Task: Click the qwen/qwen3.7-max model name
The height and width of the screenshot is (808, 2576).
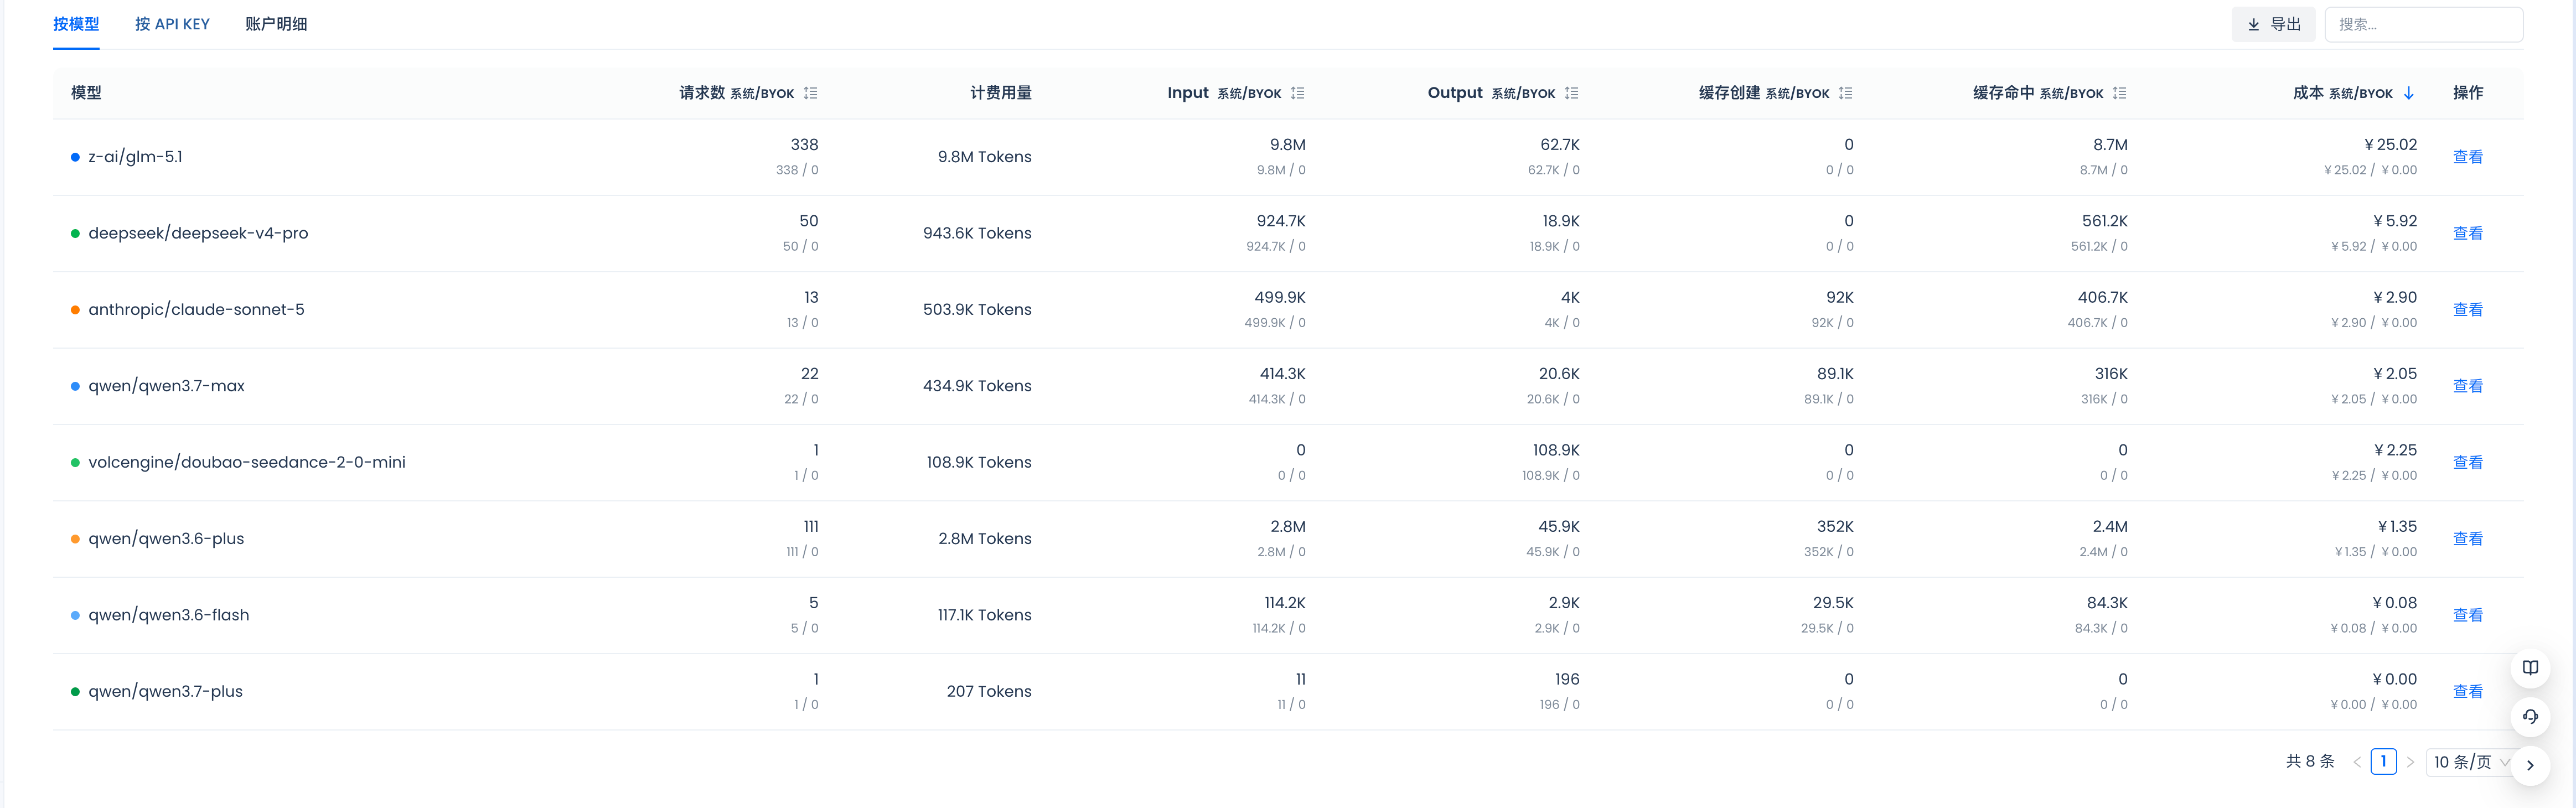Action: (x=166, y=386)
